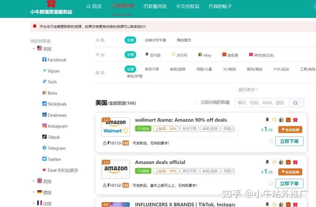Screen dimensions: 316x207
Task: Select the Dealnews channel icon
Action: [x=44, y=115]
